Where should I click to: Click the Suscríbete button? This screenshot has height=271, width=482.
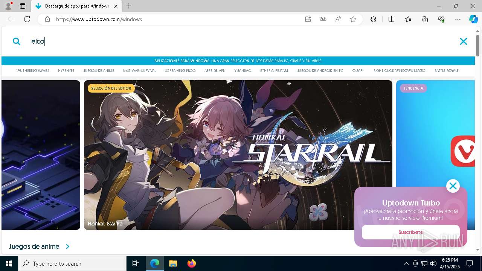[x=411, y=232]
